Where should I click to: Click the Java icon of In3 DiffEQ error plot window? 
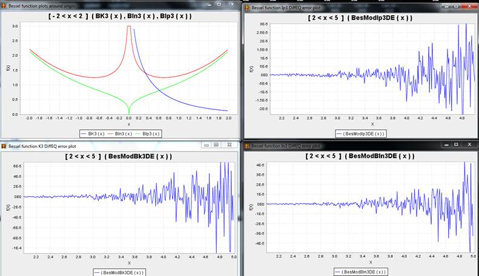point(247,146)
